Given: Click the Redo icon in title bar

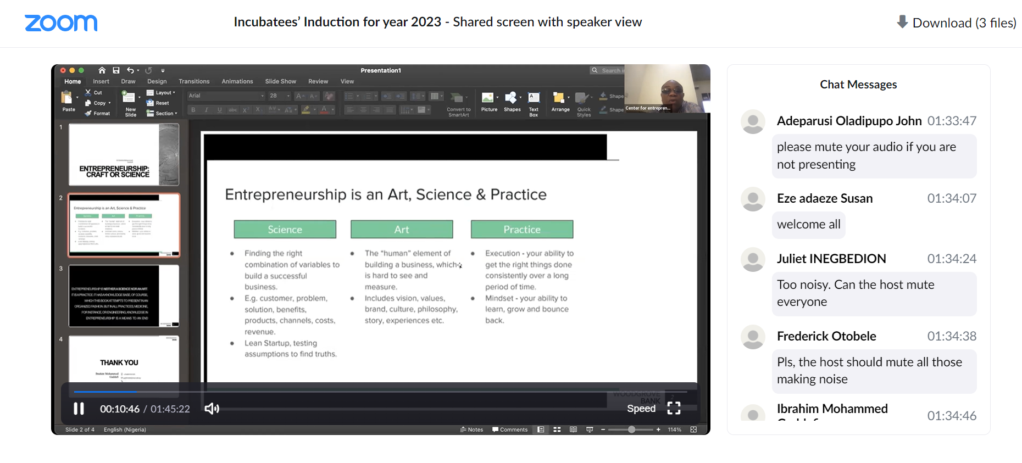Looking at the screenshot, I should click(148, 70).
